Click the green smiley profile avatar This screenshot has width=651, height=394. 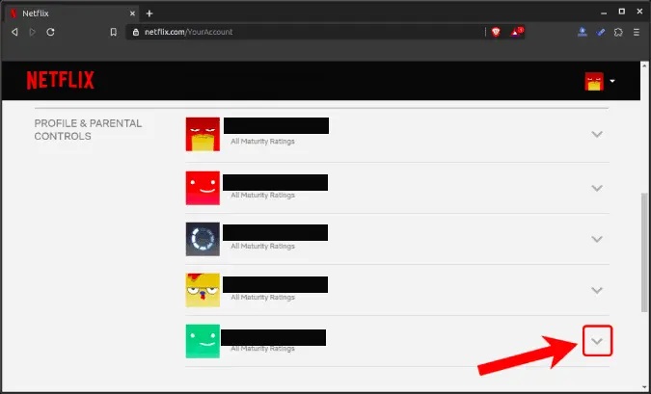click(203, 341)
